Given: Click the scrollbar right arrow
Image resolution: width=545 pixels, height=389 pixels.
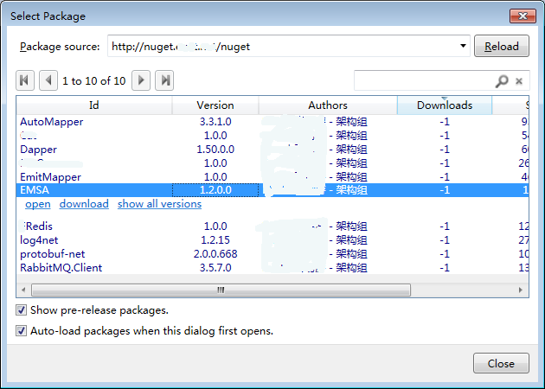Looking at the screenshot, I should [x=520, y=290].
